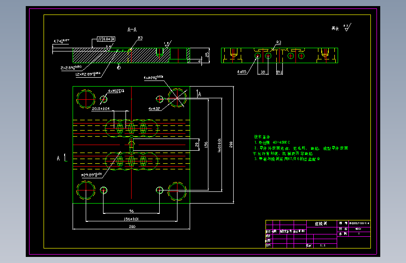Select the horizontal 156±0.01 dimension
Image resolution: width=406 pixels, height=263 pixels.
pos(131,219)
